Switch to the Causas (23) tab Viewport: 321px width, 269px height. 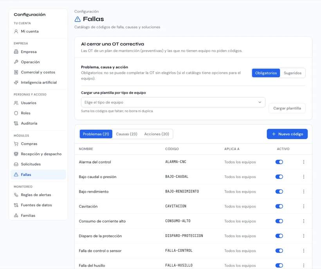coord(126,134)
